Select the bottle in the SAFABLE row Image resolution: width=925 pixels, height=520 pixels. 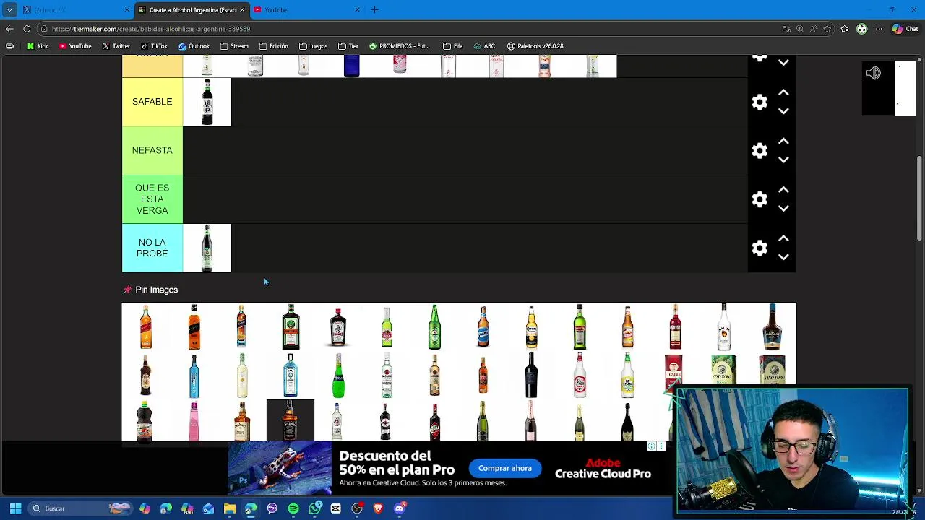tap(207, 102)
